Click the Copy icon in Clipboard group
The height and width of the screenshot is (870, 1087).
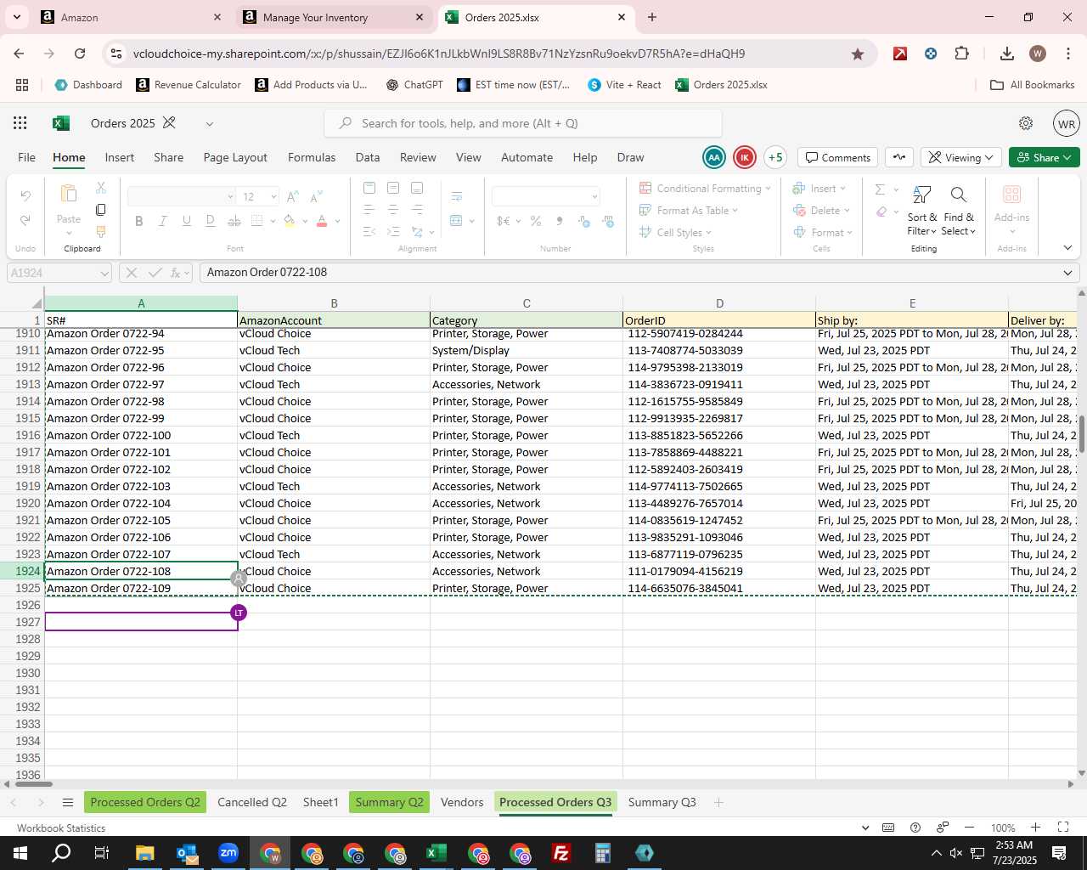tap(101, 210)
